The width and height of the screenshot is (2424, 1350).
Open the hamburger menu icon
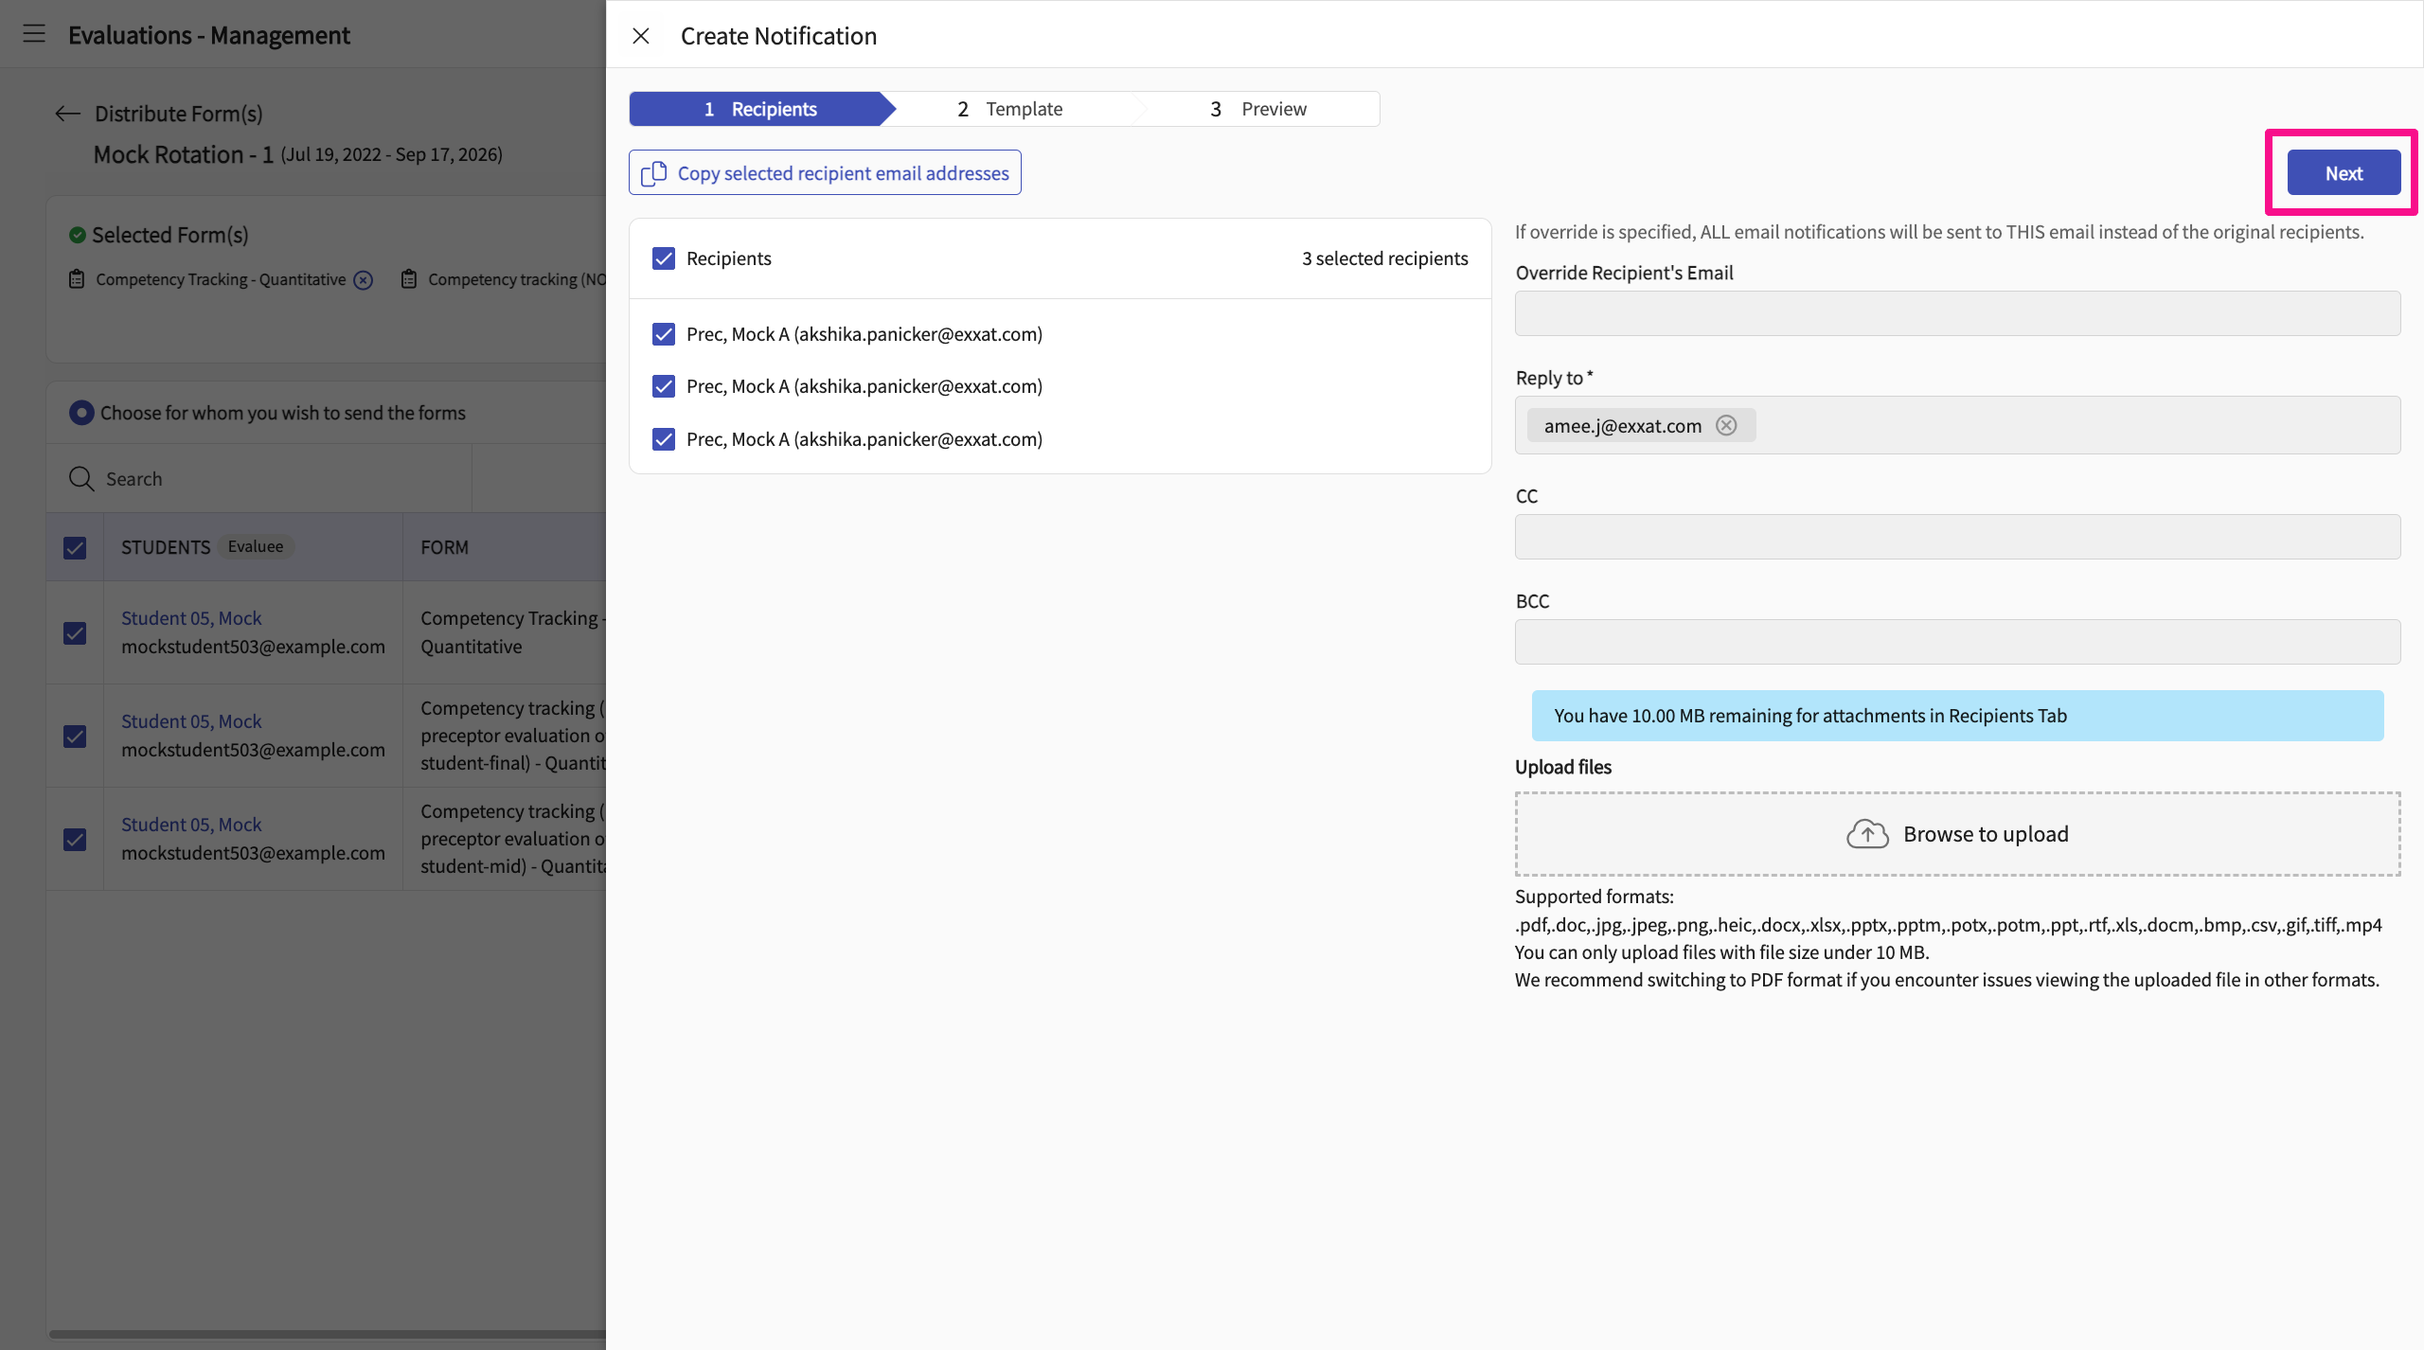coord(34,34)
